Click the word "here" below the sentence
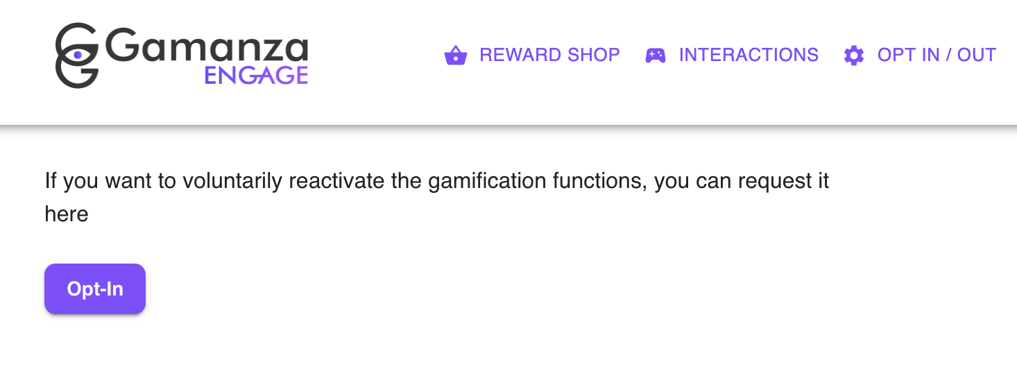 pos(67,214)
